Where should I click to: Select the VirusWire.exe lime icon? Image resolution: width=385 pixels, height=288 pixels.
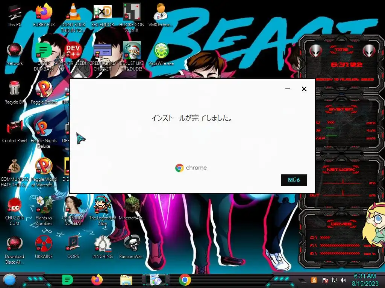tap(161, 54)
